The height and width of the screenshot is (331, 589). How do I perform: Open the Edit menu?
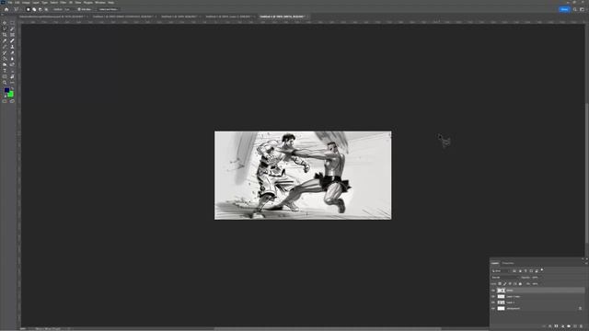coord(17,3)
